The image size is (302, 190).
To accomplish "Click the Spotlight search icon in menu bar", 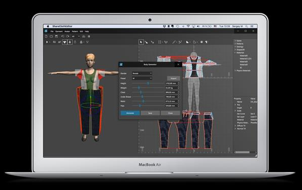I will tap(247, 26).
